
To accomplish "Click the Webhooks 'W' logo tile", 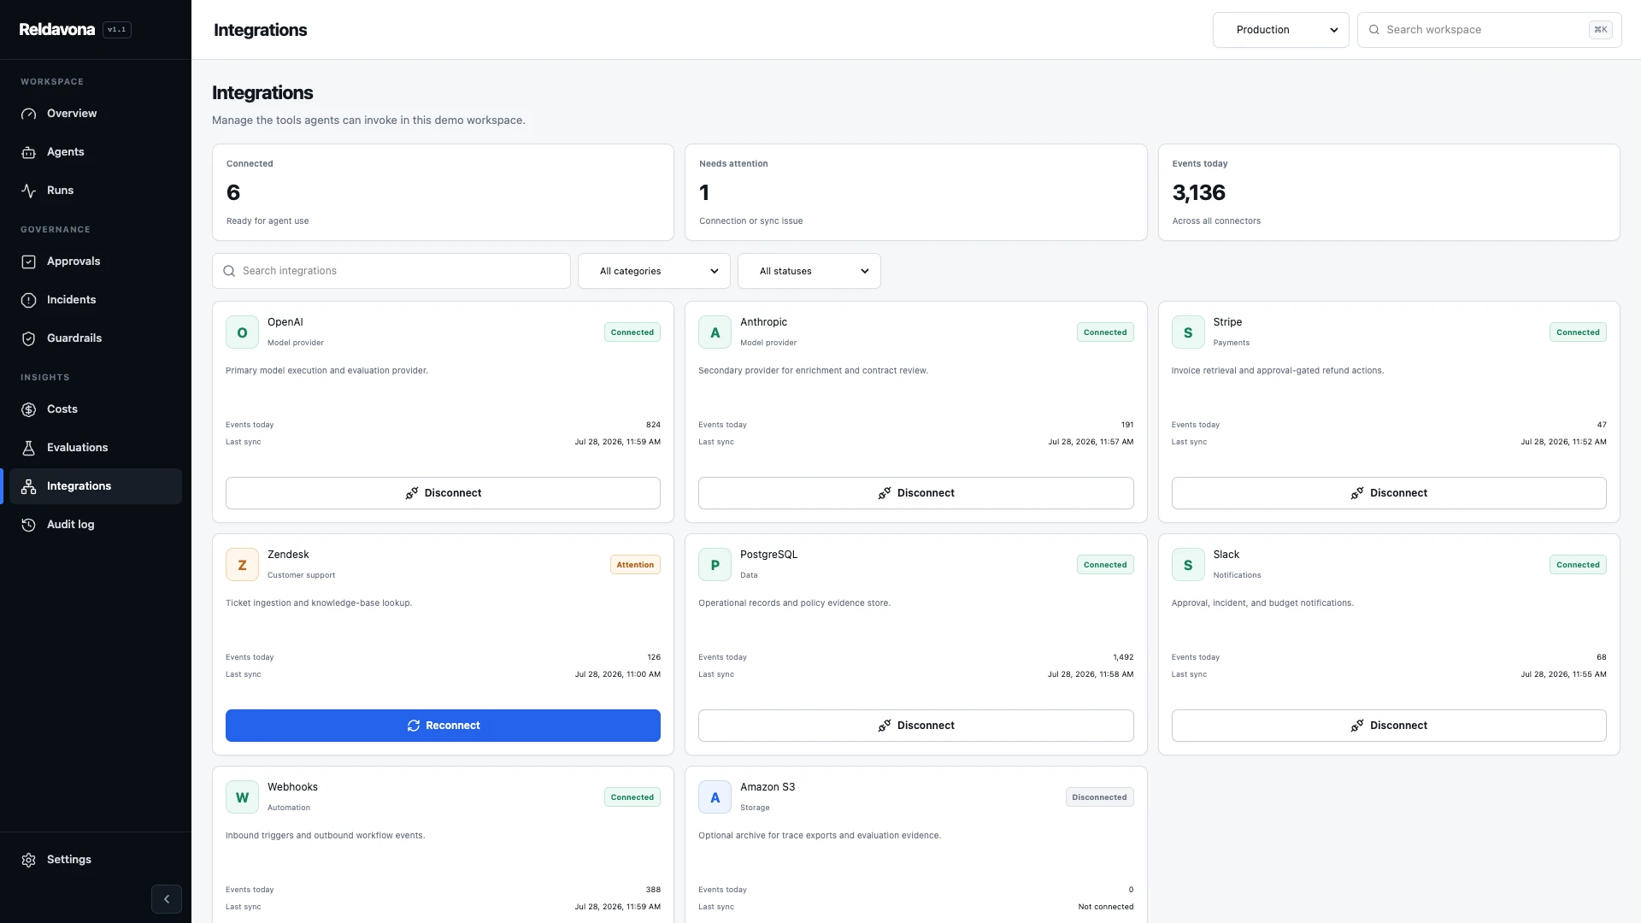I will (x=242, y=797).
